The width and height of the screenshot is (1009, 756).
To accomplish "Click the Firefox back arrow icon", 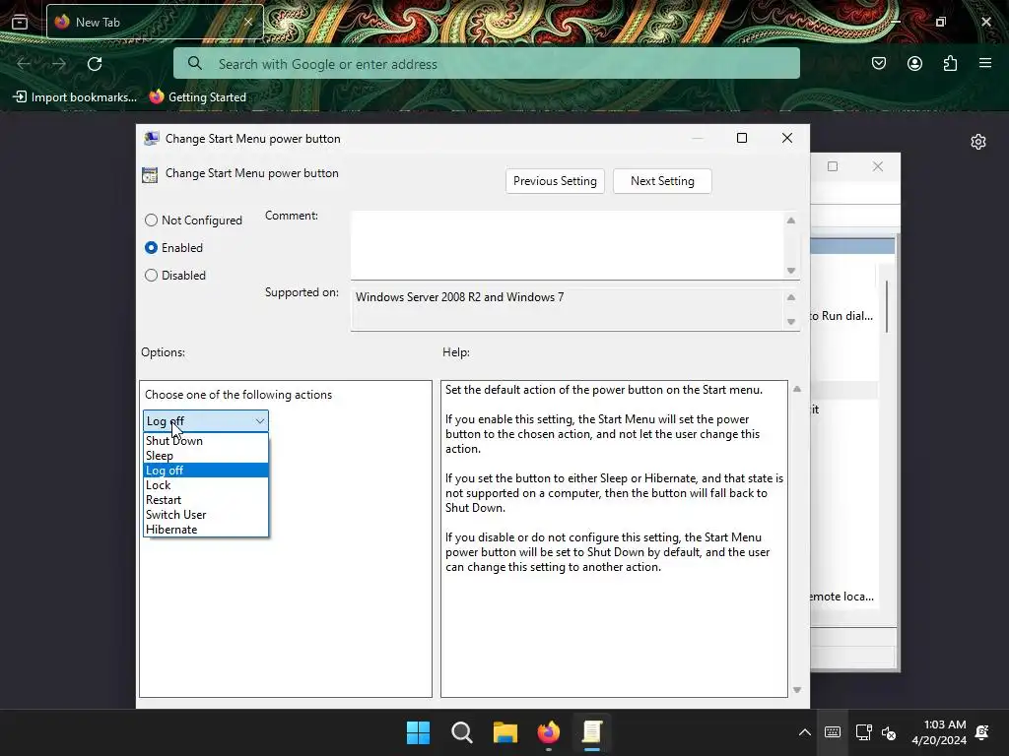I will [x=24, y=64].
